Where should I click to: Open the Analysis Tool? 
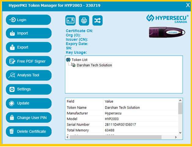[29, 75]
